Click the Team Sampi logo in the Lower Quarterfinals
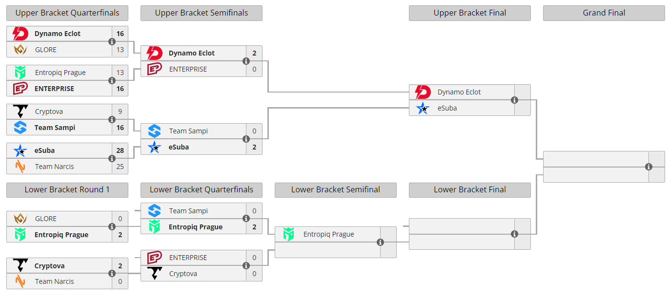Image resolution: width=668 pixels, height=298 pixels. click(154, 211)
